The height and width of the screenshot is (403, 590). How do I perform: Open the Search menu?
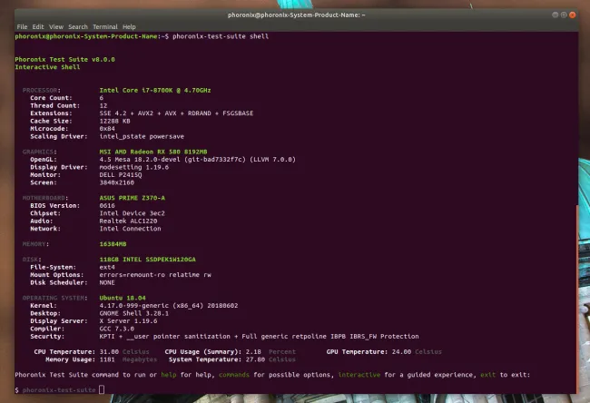point(78,26)
